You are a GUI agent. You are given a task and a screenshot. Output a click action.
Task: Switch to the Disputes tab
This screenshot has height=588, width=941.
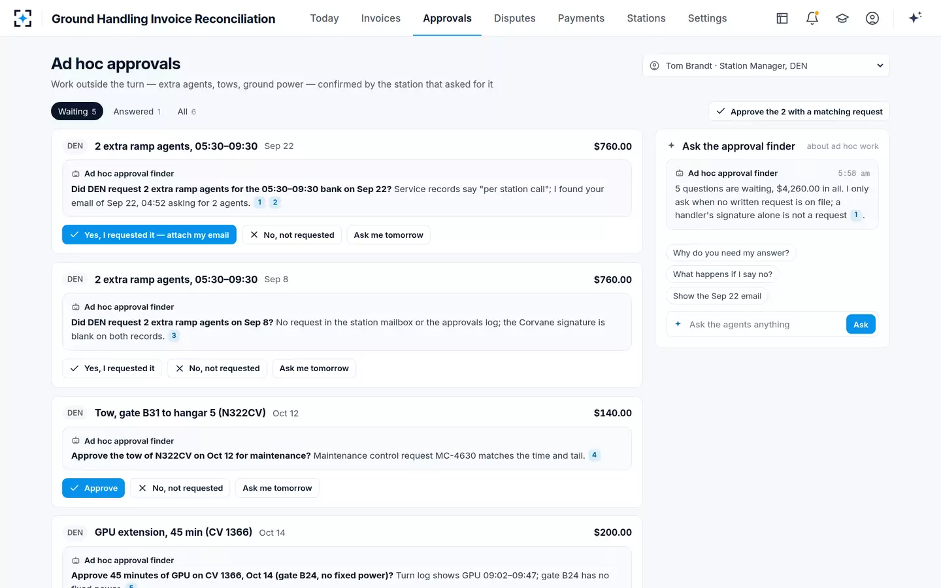click(x=515, y=18)
